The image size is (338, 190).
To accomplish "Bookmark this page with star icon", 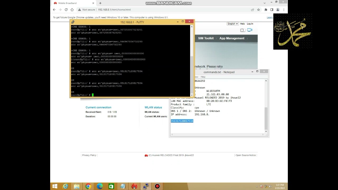I will tap(259, 9).
